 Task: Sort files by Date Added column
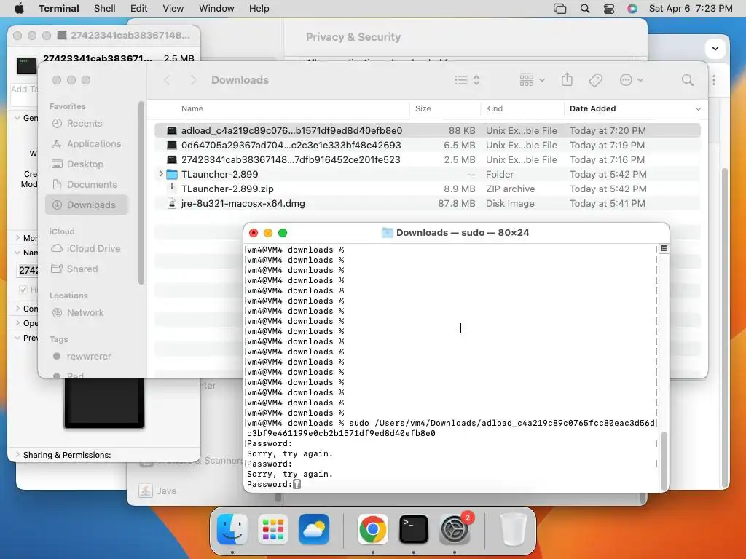coord(593,108)
